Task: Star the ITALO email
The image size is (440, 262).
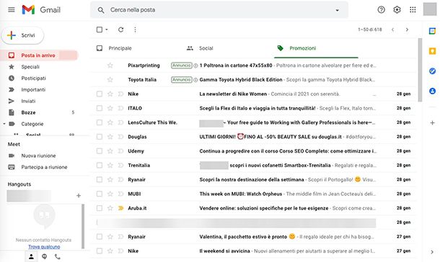Action: click(x=110, y=108)
